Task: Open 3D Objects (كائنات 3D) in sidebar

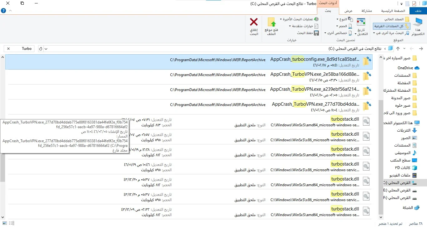Action: (406, 168)
